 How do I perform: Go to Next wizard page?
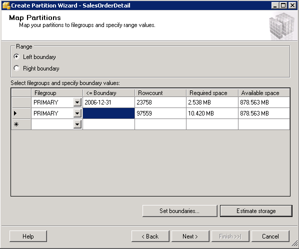click(190, 236)
